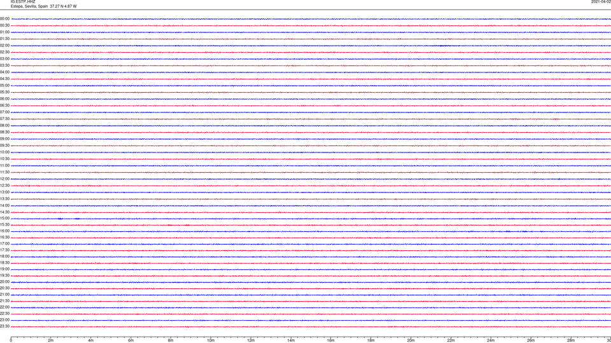Pick the 21:30 trace label
611x343 pixels.
[x=4, y=301]
